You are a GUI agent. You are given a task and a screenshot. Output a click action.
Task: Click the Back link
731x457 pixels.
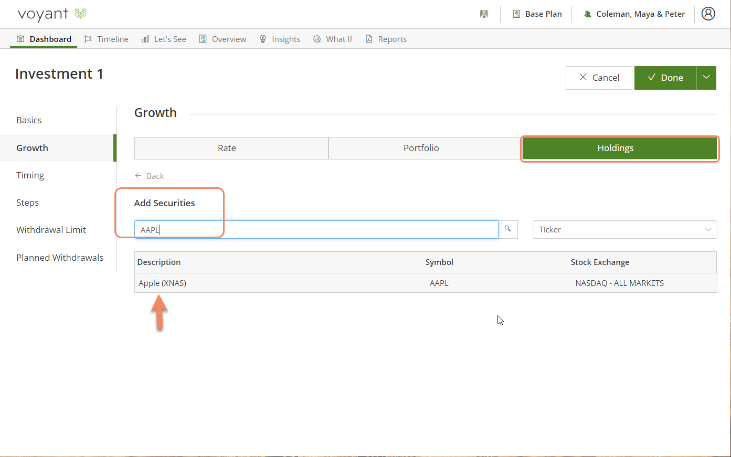click(x=150, y=176)
